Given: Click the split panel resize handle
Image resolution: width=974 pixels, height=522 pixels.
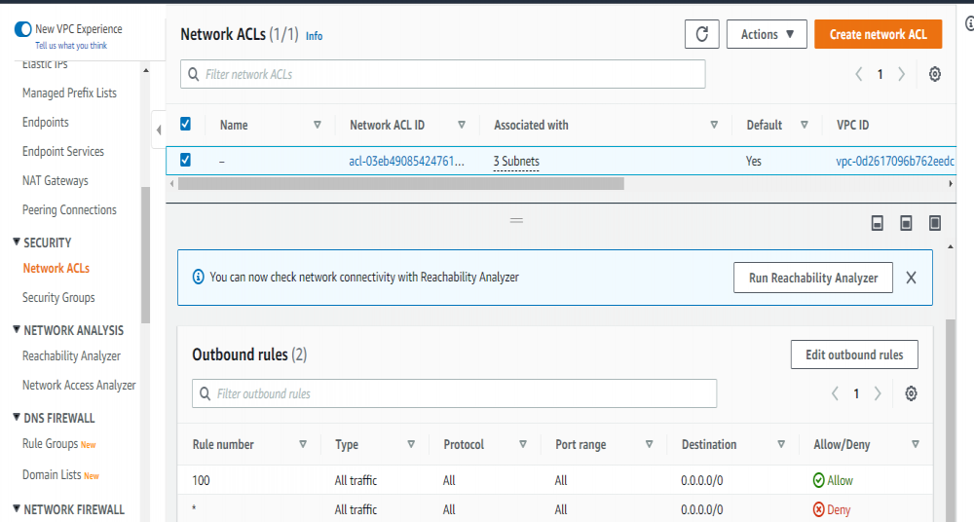Looking at the screenshot, I should pos(516,220).
